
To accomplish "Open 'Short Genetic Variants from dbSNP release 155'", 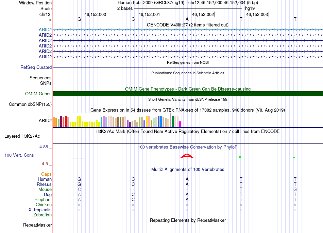I will click(188, 99).
